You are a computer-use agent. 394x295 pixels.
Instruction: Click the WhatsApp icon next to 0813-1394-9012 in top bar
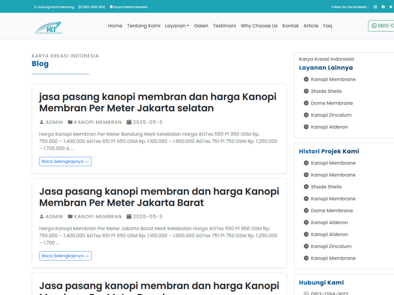pos(80,7)
